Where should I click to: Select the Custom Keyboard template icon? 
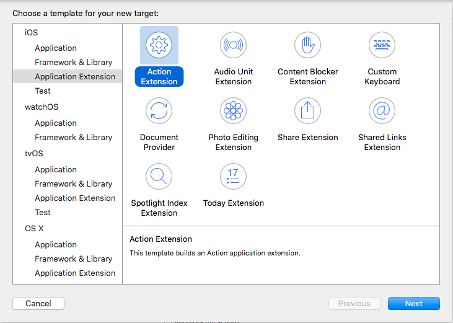[x=382, y=45]
